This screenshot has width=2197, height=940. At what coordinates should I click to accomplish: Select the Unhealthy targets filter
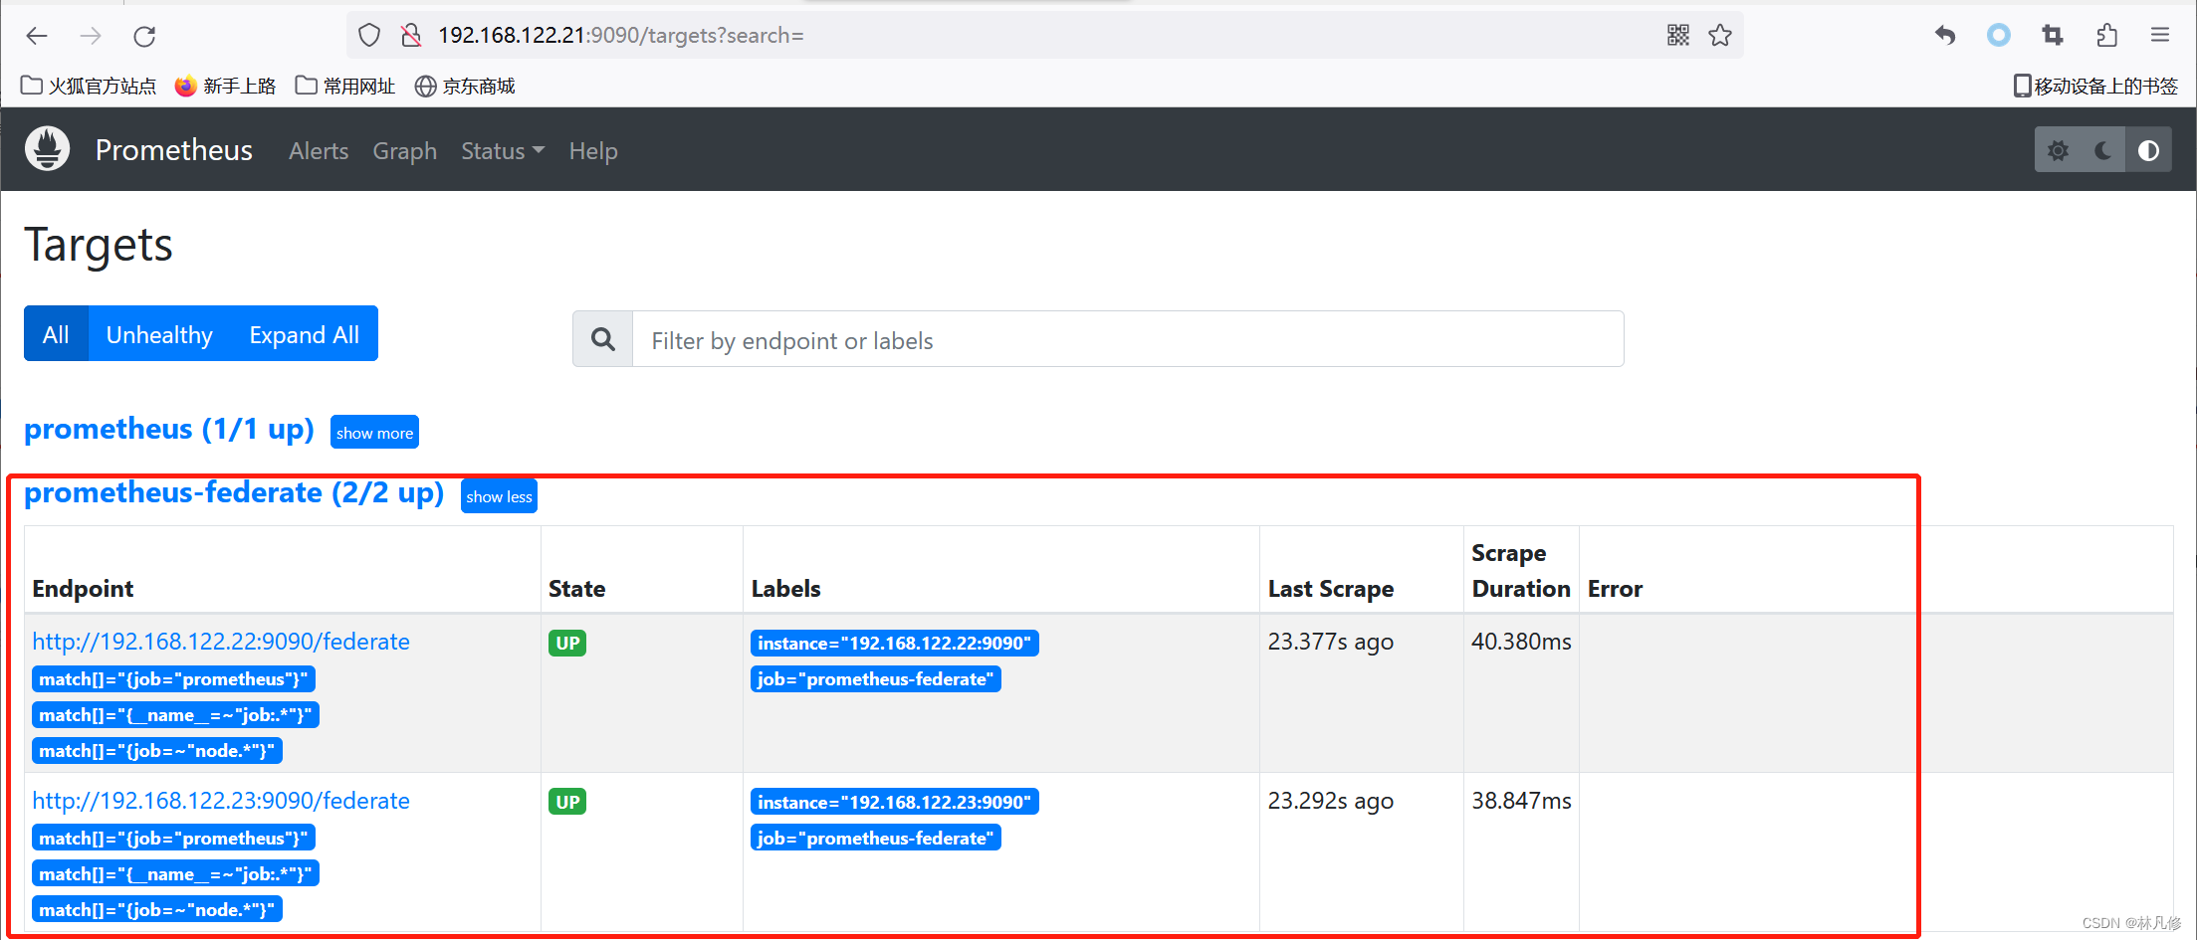click(159, 334)
